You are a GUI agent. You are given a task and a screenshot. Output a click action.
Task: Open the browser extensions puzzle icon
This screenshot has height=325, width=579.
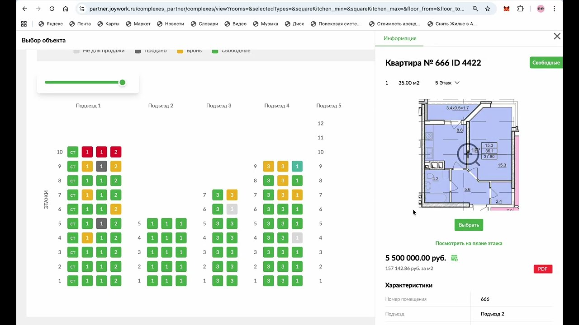click(x=521, y=9)
